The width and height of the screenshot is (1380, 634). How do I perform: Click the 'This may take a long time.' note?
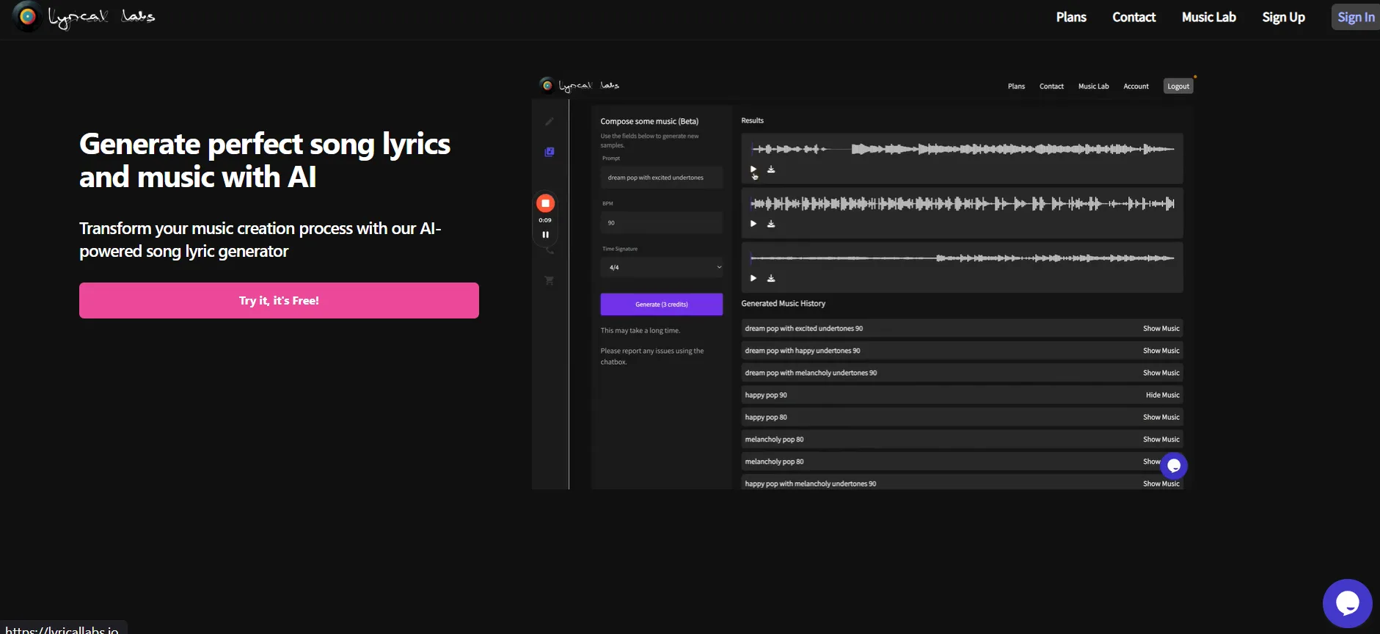point(640,330)
